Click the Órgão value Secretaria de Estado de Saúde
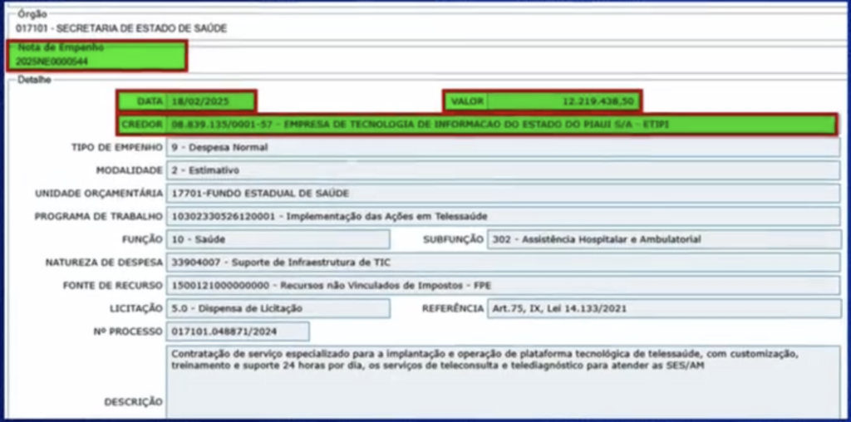Screen dimensions: 851x422 pyautogui.click(x=121, y=28)
